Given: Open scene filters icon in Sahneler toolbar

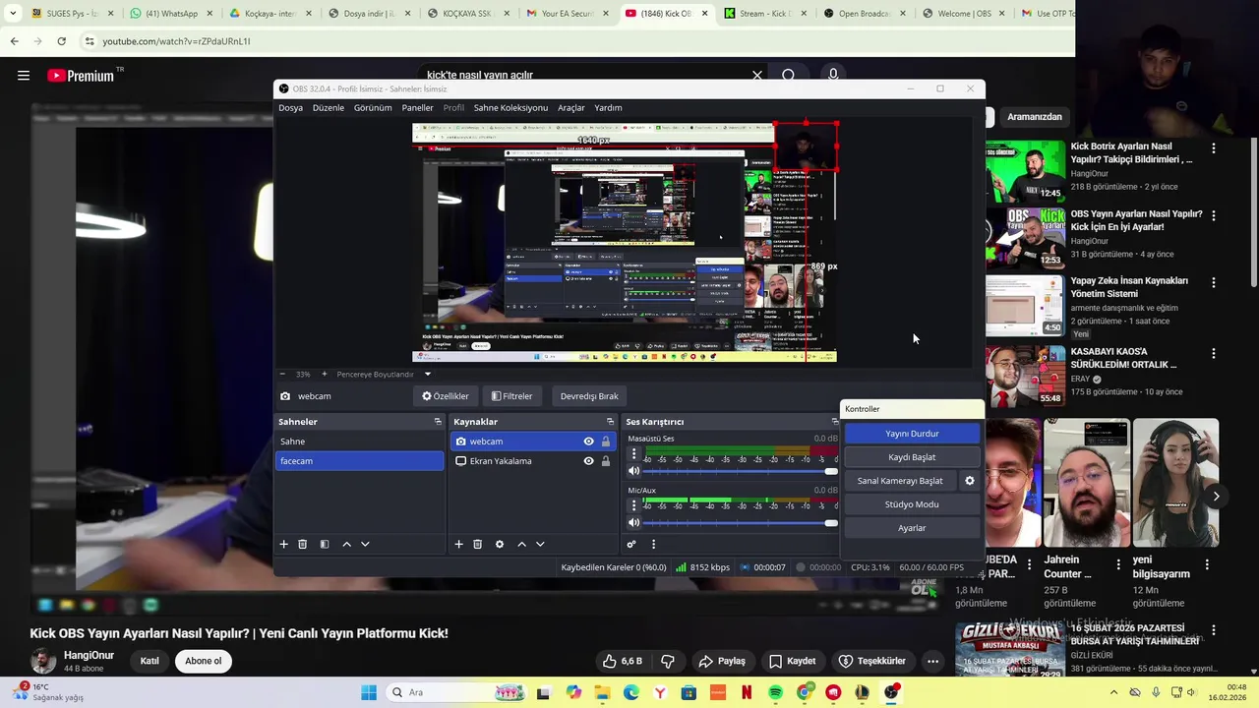Looking at the screenshot, I should [324, 544].
